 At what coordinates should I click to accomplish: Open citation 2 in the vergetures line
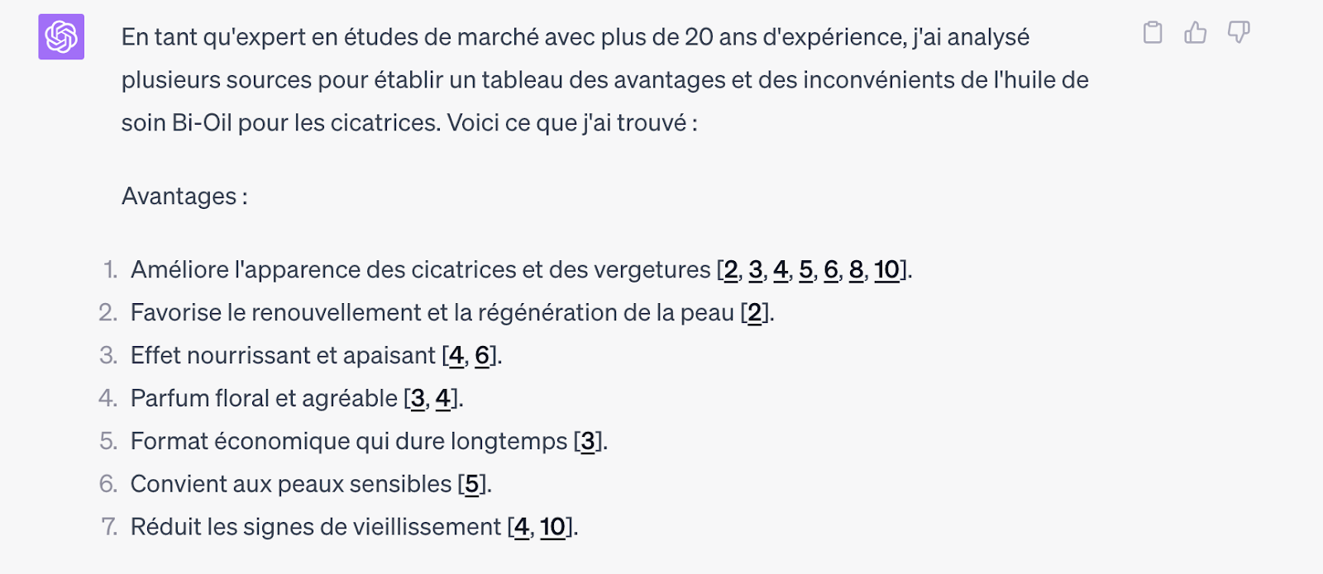pos(731,270)
